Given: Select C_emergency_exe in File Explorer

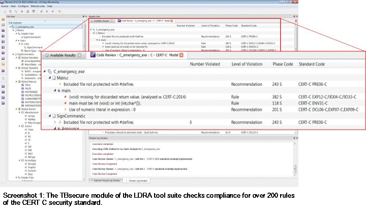Looking at the screenshot, I should click(x=24, y=27).
